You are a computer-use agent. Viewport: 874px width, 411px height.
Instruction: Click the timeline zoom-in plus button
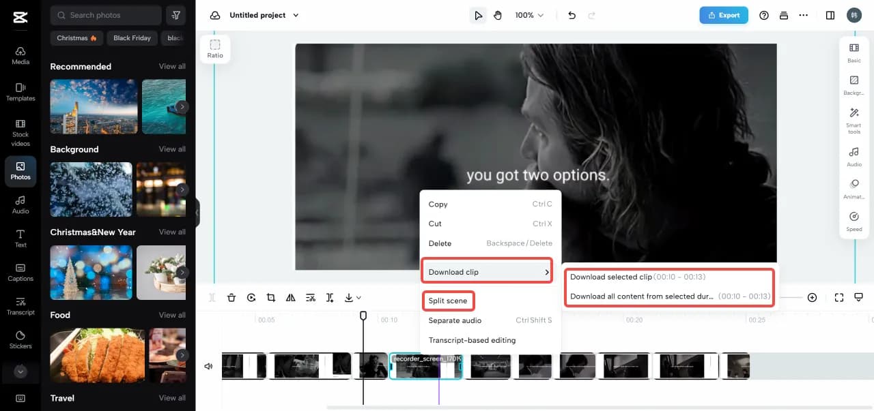point(812,298)
